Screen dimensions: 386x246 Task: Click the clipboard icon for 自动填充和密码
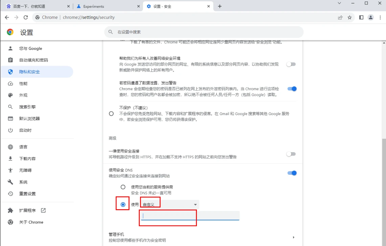pos(10,60)
